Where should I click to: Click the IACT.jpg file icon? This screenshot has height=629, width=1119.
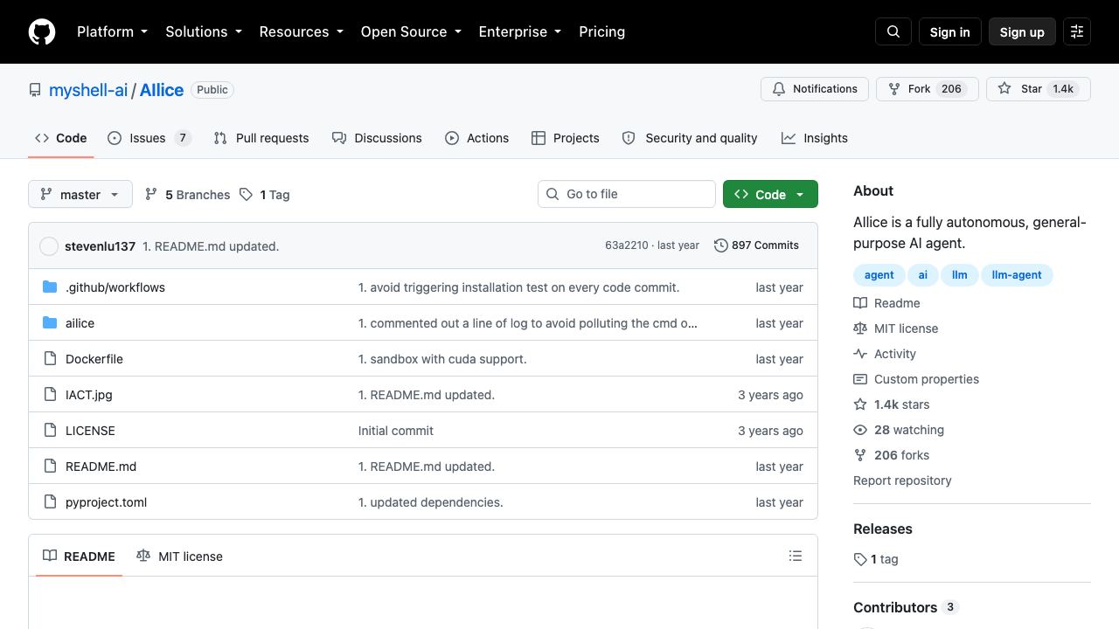point(50,394)
